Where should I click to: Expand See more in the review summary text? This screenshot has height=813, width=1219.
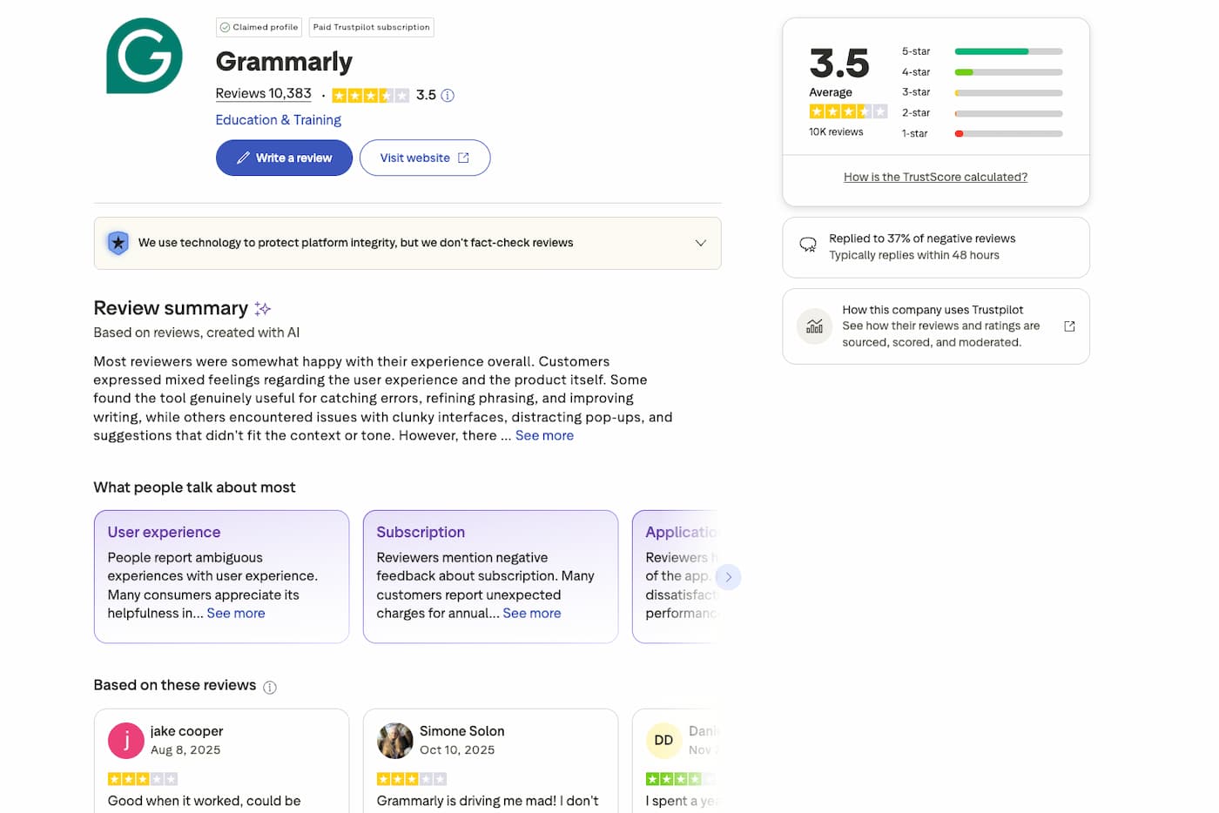[544, 435]
